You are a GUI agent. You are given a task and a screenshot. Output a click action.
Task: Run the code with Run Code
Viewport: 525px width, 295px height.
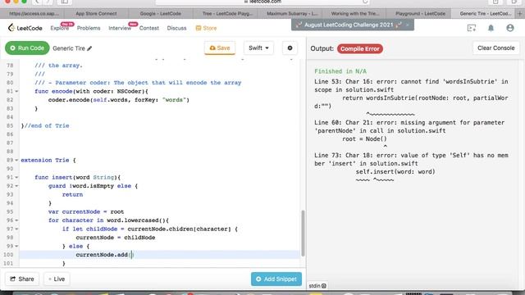coord(27,48)
